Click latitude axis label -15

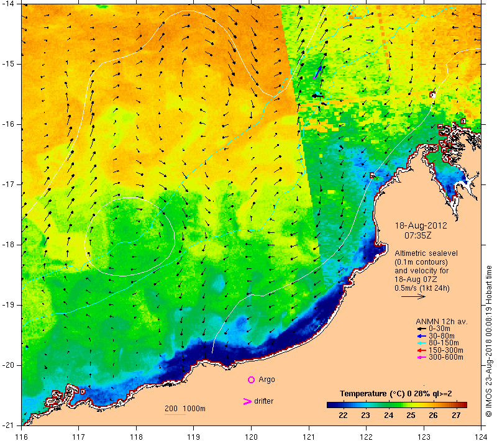click(7, 64)
